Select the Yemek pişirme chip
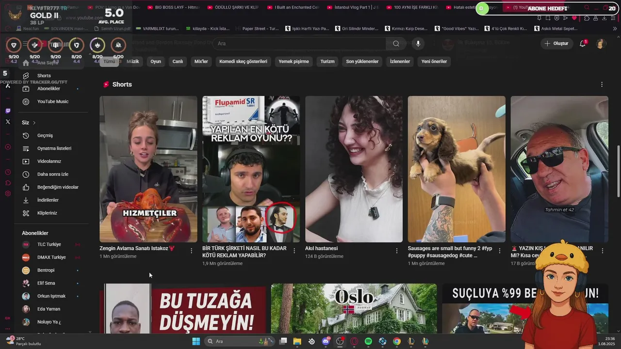The height and width of the screenshot is (349, 621). pos(294,62)
